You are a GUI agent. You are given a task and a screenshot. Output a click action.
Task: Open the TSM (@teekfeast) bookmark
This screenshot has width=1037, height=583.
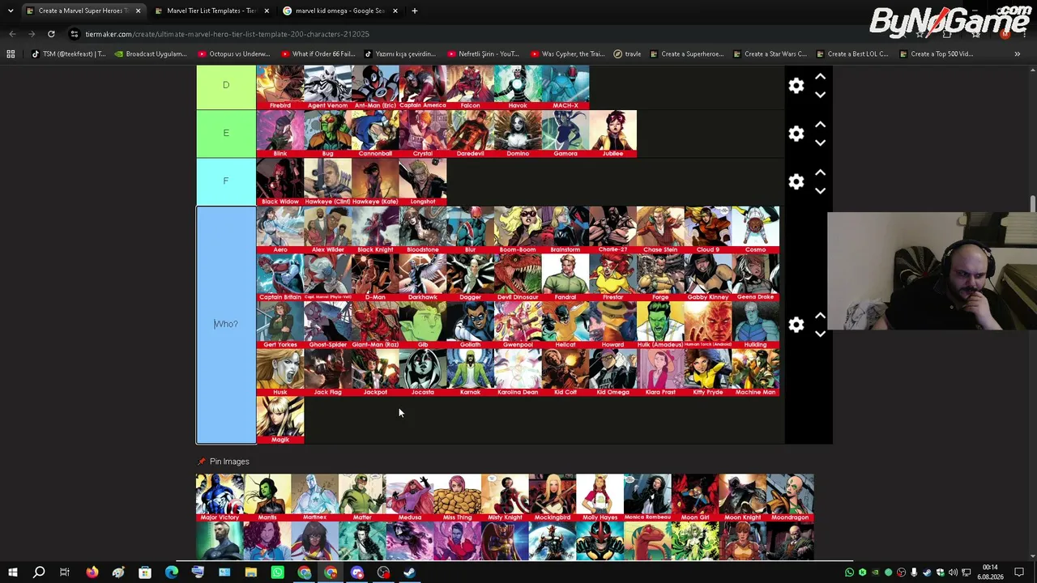coord(68,54)
